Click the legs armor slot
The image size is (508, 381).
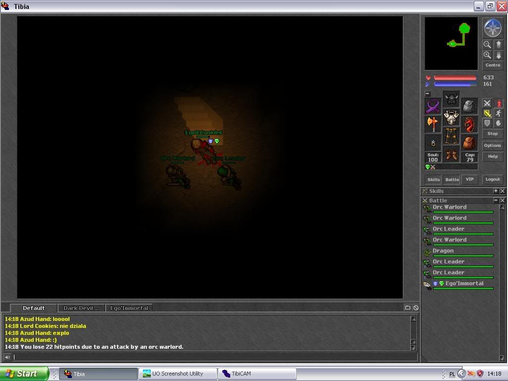(451, 136)
